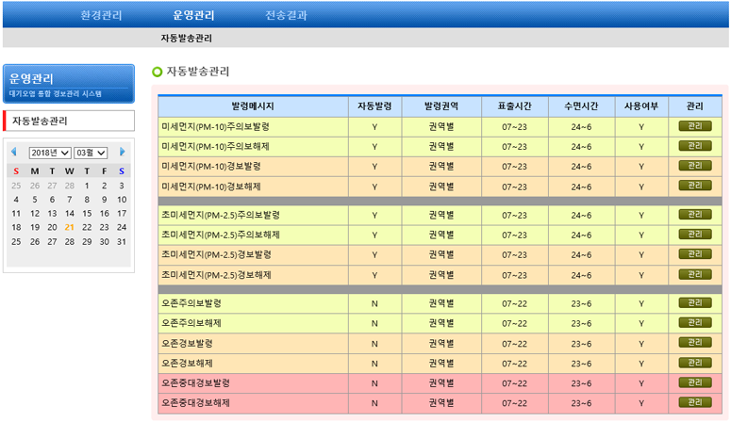731x422 pixels.
Task: Click 관리 button for 초미세먼지(PM-2.5)주의보해제
Action: click(x=694, y=235)
